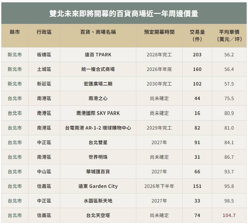Select the 南港之心 cell
This screenshot has height=224, width=248.
pyautogui.click(x=98, y=98)
